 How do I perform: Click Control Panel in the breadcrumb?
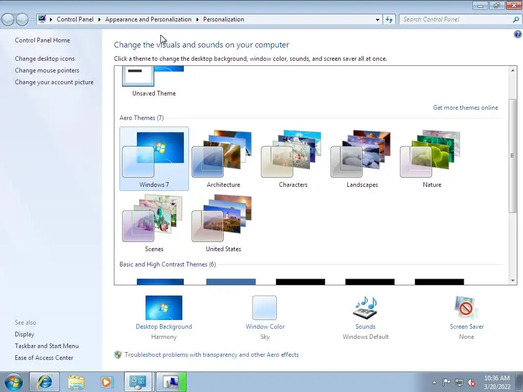75,19
